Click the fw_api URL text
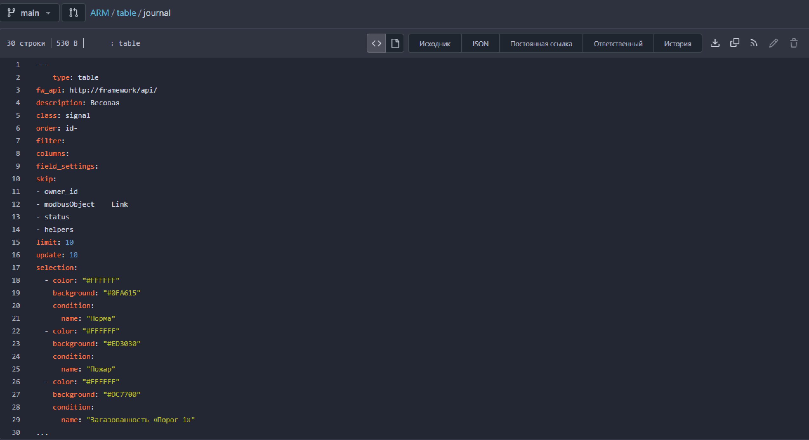This screenshot has width=809, height=440. [113, 90]
